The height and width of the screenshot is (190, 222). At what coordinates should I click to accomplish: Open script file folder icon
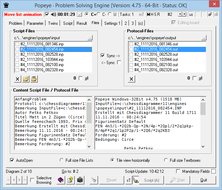tap(26, 79)
